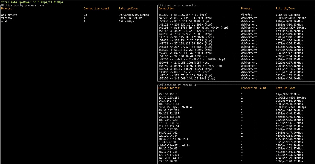The width and height of the screenshot is (315, 164).
Task: Click the 'Connection Count' header in remote ip panel
Action: pos(253,88)
